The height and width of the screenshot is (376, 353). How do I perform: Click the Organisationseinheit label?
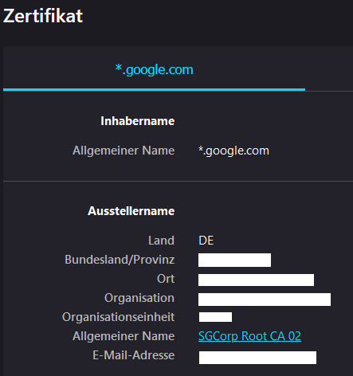(x=118, y=317)
